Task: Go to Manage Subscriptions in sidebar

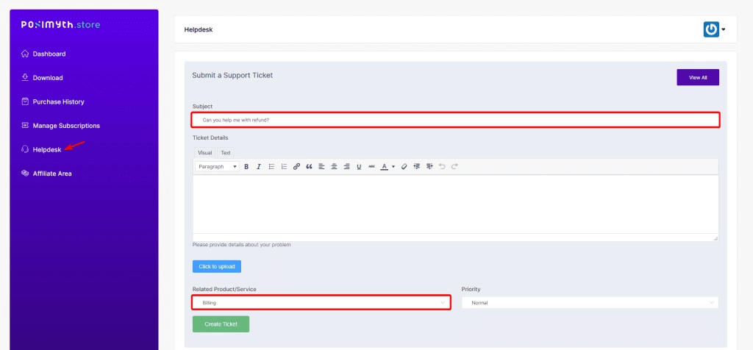Action: pos(65,126)
